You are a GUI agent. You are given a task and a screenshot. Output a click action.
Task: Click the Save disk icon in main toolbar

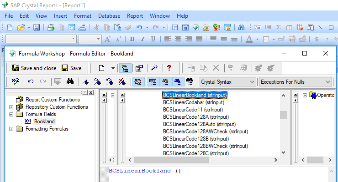[x=37, y=27]
